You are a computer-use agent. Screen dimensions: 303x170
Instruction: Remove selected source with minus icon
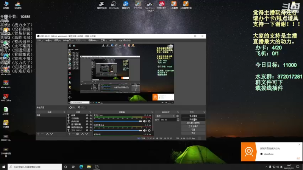tap(73, 134)
